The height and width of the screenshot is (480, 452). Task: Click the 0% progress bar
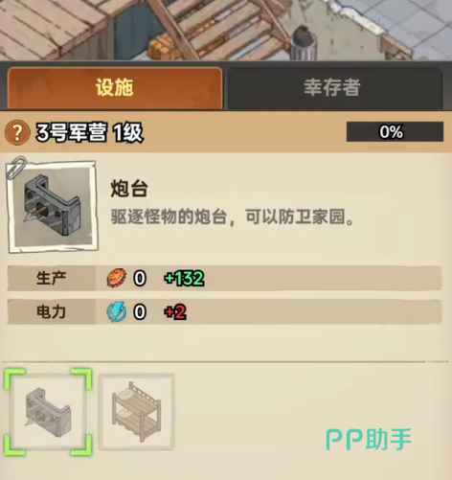click(395, 131)
